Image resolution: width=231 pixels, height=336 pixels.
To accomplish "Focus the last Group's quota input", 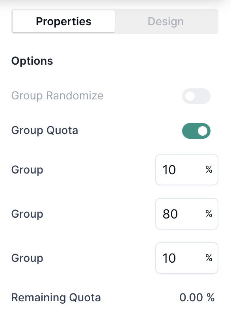I will click(187, 258).
